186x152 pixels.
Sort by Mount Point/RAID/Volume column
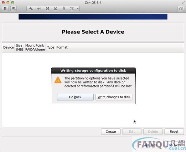coord(35,47)
